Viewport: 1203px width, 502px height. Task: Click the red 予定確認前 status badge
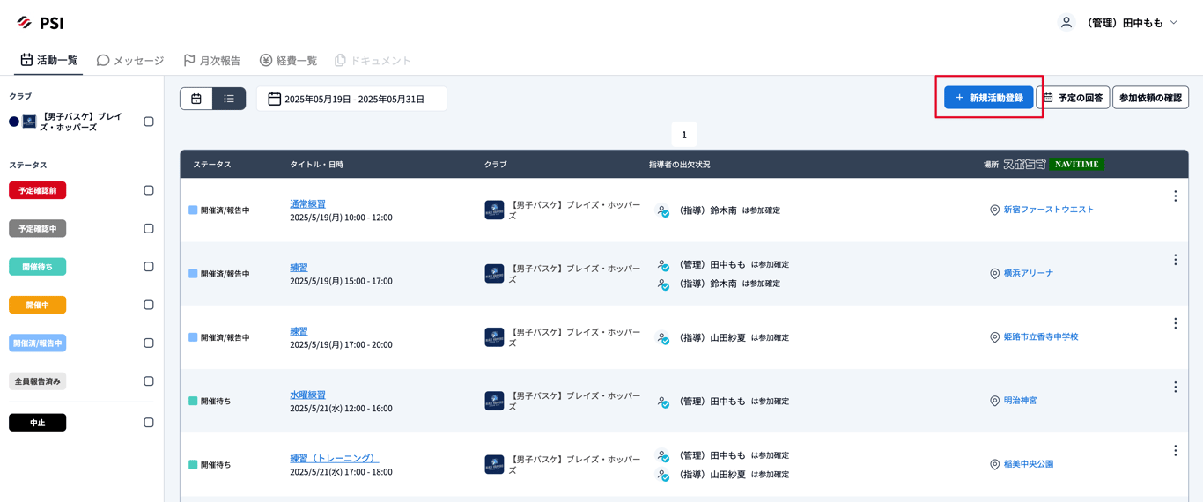(x=38, y=190)
